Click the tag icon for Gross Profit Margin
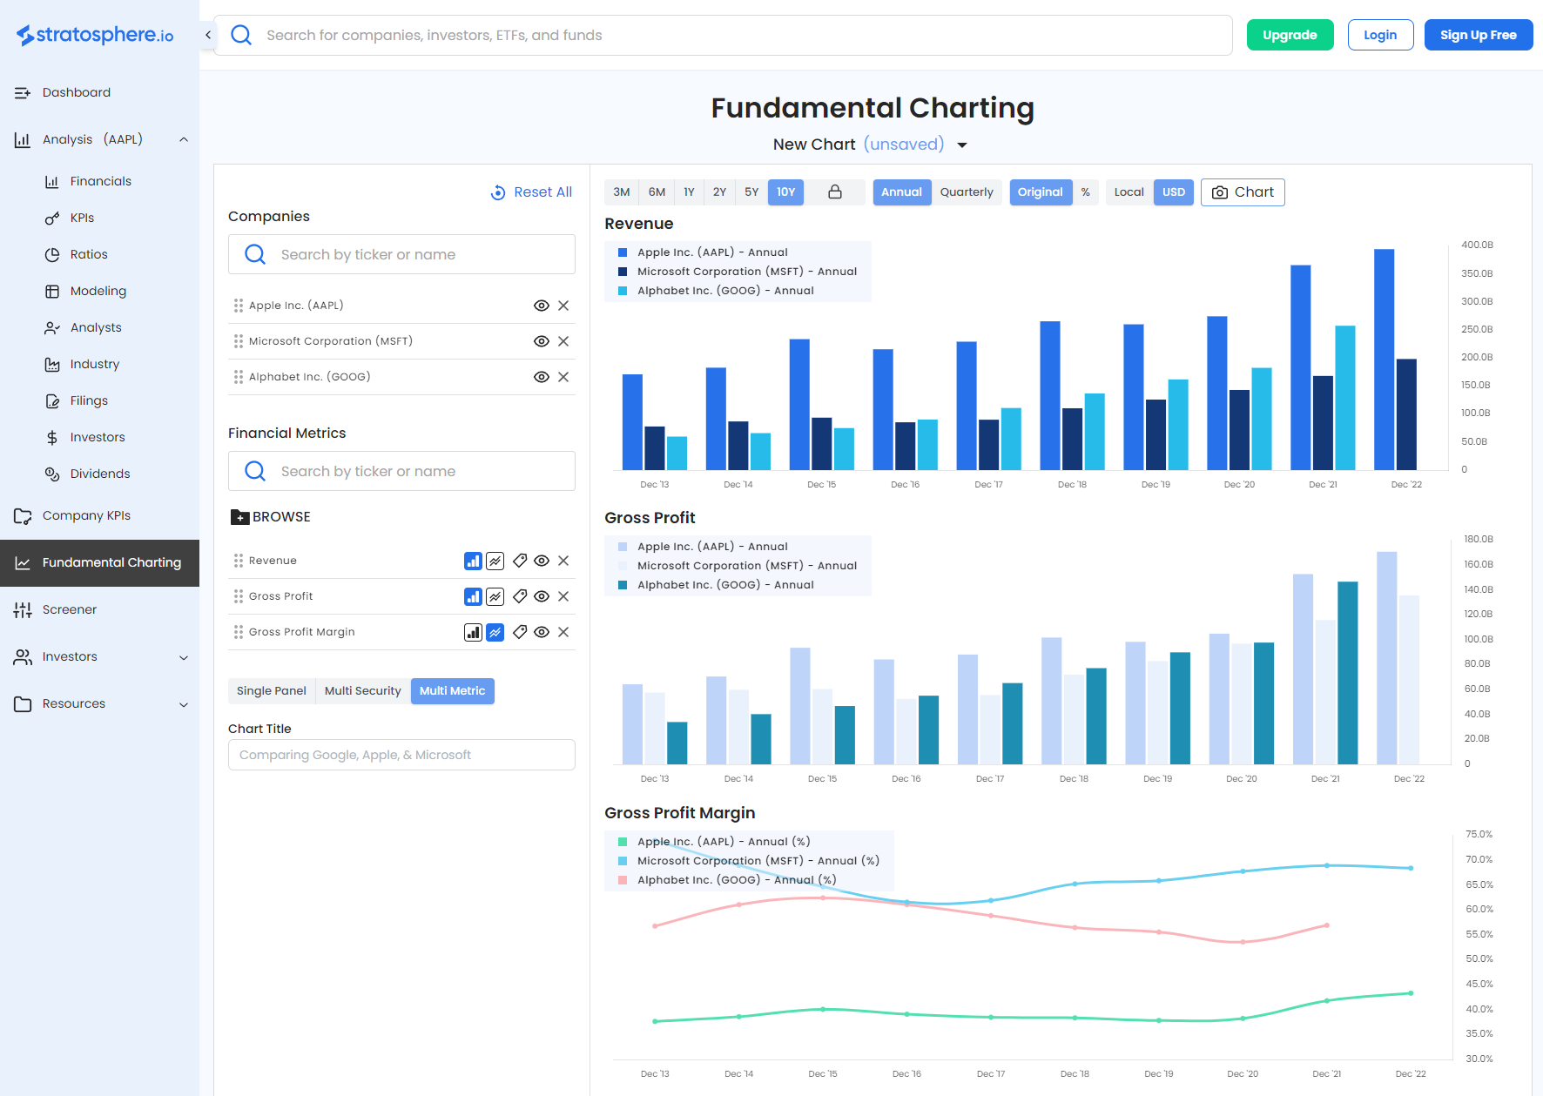Screen dimensions: 1543x1096 (520, 633)
